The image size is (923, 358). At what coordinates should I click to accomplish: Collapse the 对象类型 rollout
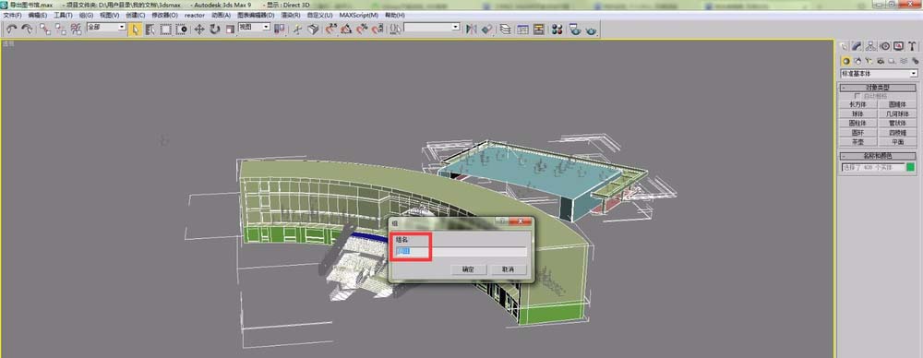[878, 87]
